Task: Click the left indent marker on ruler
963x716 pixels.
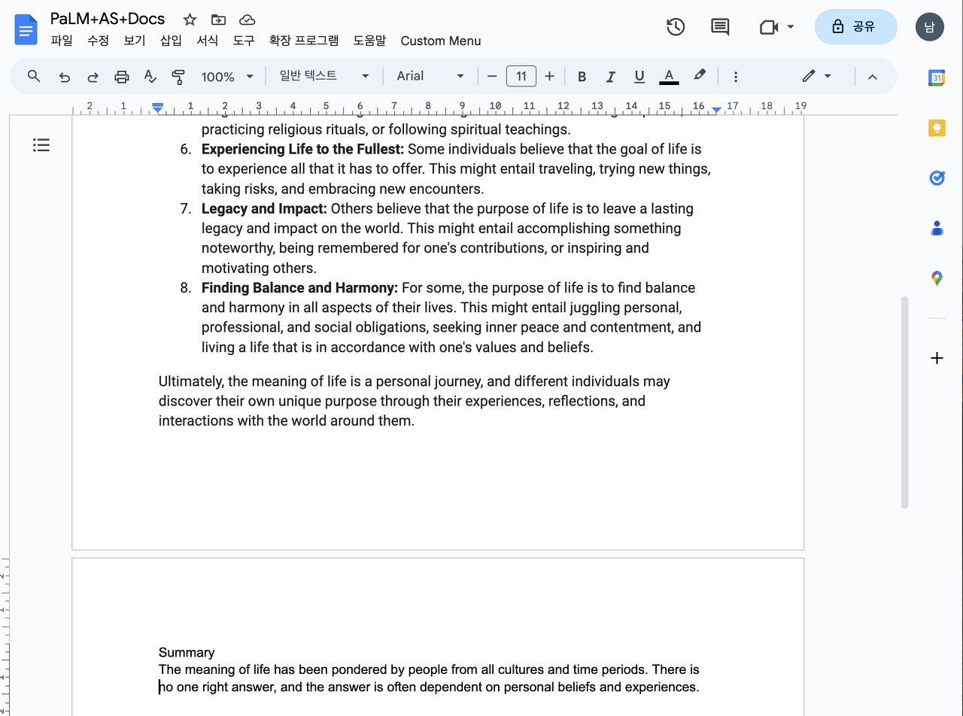Action: point(157,109)
